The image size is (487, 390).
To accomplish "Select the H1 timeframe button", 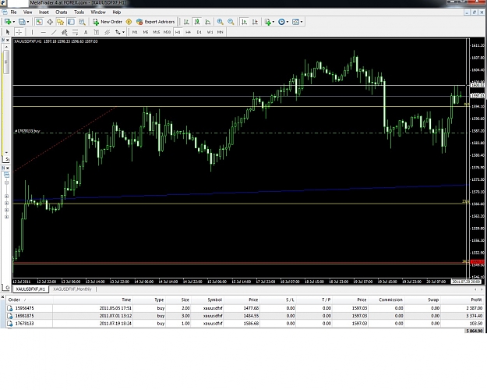I will point(178,32).
